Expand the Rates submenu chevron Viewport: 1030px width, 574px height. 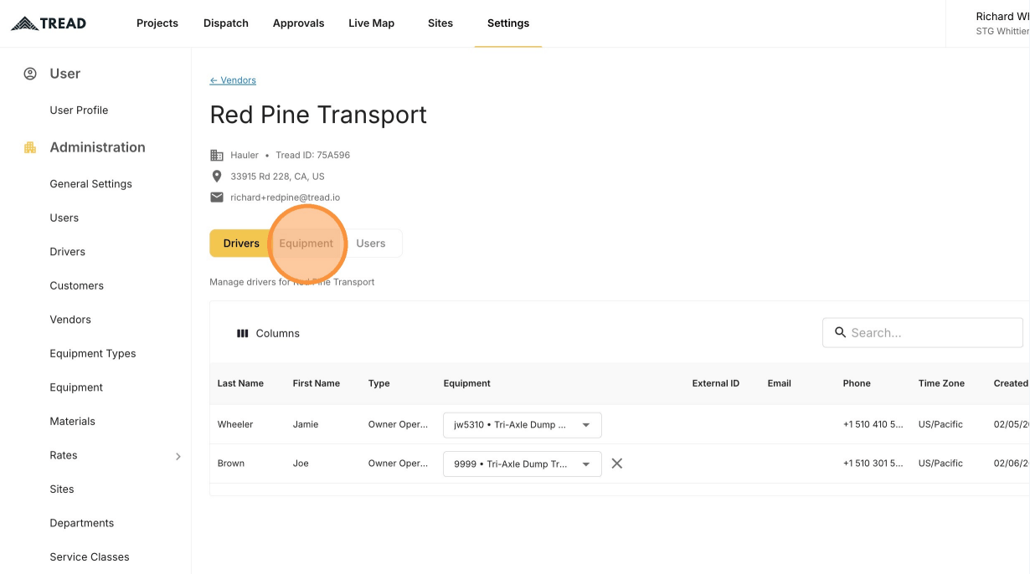178,456
